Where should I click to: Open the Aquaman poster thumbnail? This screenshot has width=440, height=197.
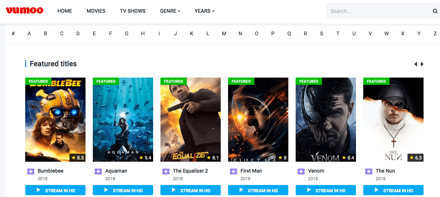click(123, 119)
